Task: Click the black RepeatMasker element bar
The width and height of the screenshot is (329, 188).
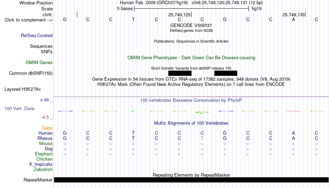Action: (x=192, y=180)
